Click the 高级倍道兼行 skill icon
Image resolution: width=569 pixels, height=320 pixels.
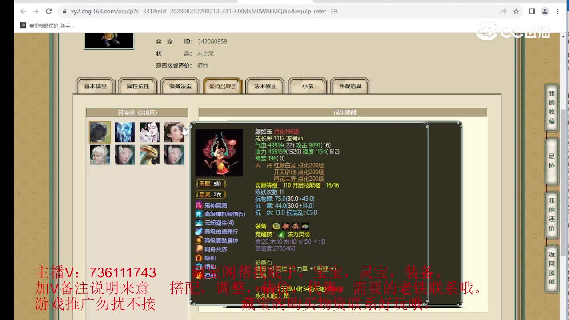point(199,232)
